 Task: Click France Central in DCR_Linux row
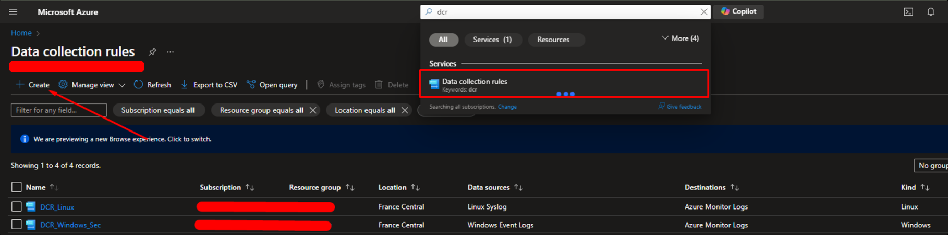tap(401, 207)
